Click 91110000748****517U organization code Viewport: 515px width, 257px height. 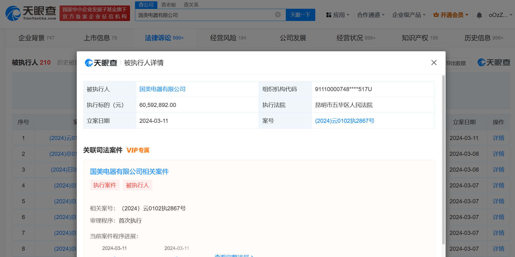(343, 89)
